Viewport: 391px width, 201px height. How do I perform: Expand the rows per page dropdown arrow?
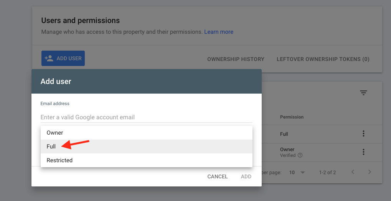coord(303,172)
